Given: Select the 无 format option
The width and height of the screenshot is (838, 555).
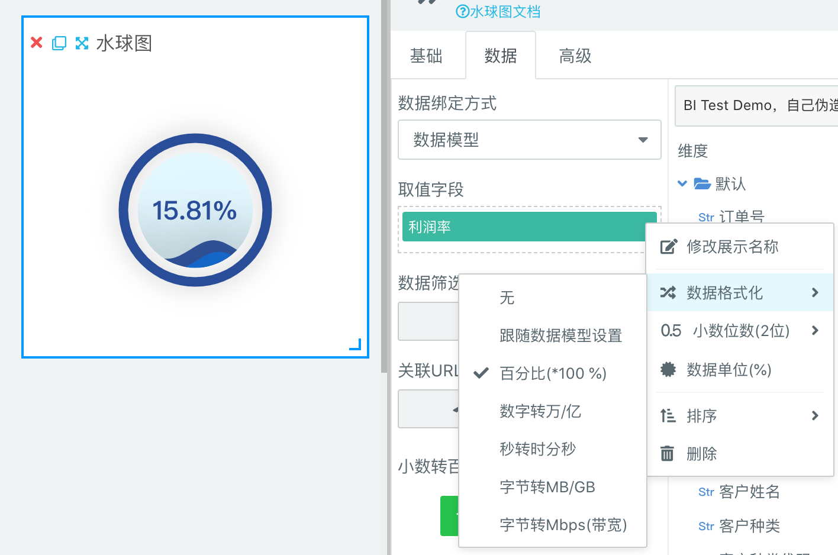Looking at the screenshot, I should pos(553,297).
